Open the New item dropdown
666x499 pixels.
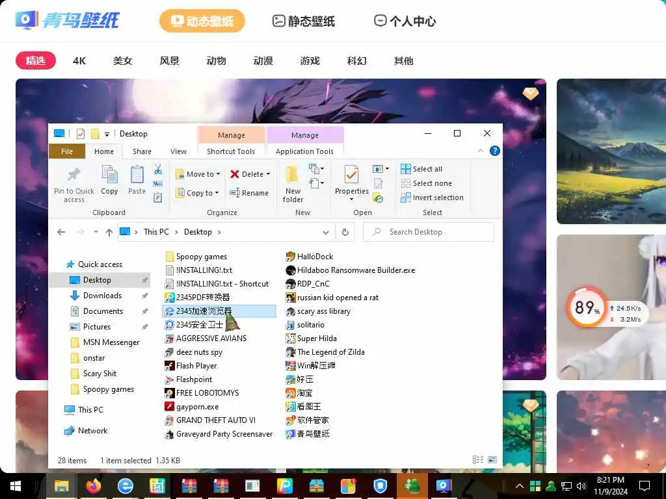click(x=317, y=170)
